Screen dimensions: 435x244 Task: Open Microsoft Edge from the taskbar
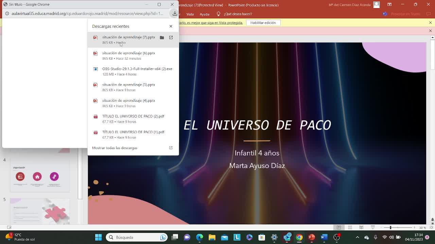point(199,237)
